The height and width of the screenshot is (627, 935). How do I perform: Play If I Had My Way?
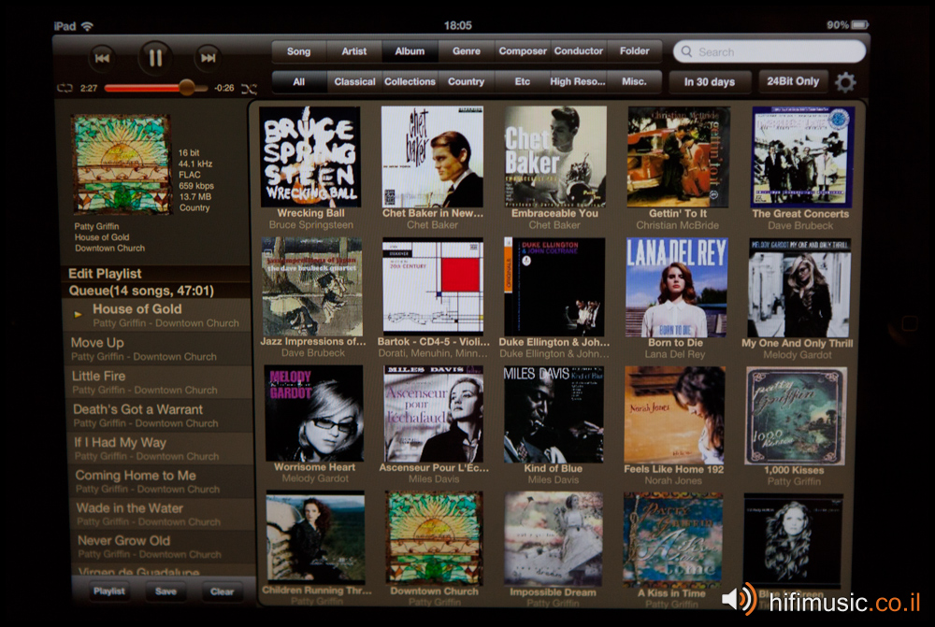pyautogui.click(x=159, y=449)
